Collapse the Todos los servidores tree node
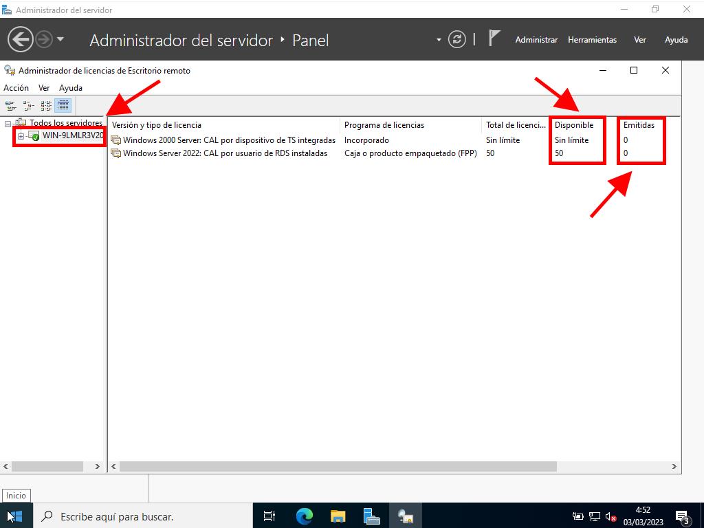Image resolution: width=704 pixels, height=528 pixels. point(8,124)
